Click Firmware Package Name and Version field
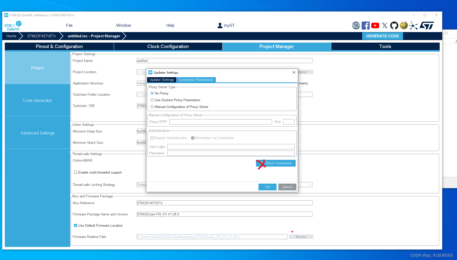457x260 pixels. (x=224, y=214)
